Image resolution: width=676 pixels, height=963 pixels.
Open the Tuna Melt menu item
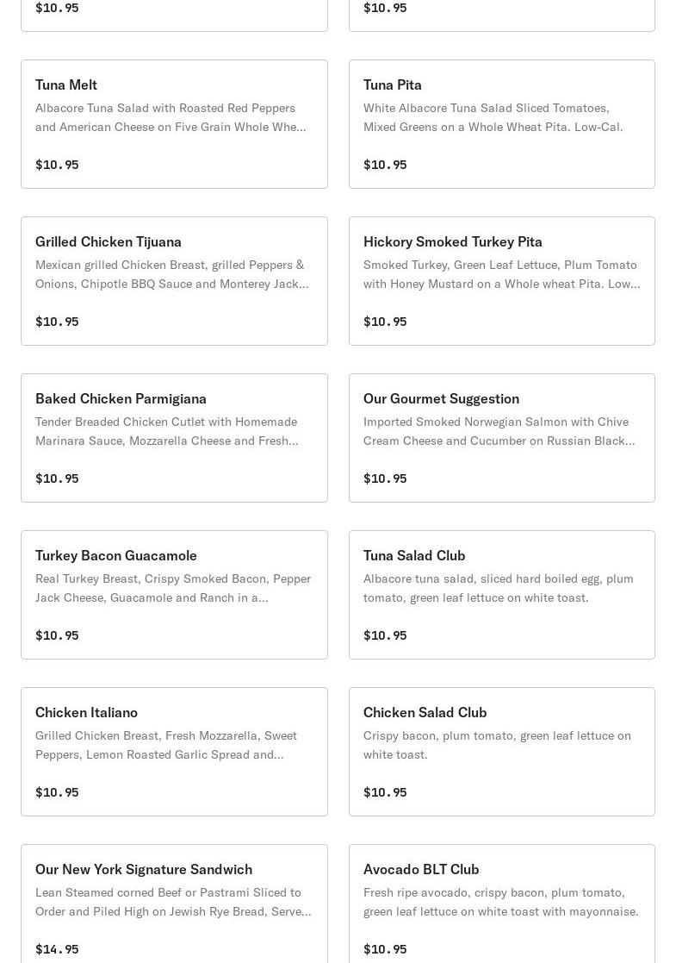[x=66, y=84]
